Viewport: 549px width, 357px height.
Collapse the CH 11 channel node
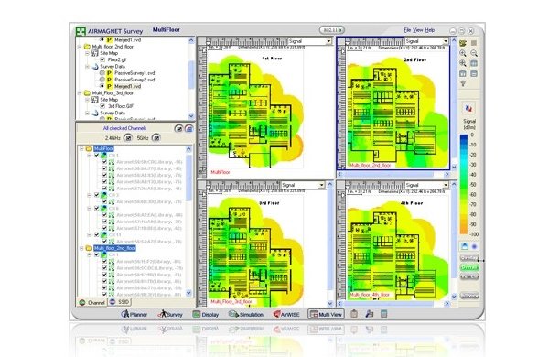pyautogui.click(x=90, y=234)
